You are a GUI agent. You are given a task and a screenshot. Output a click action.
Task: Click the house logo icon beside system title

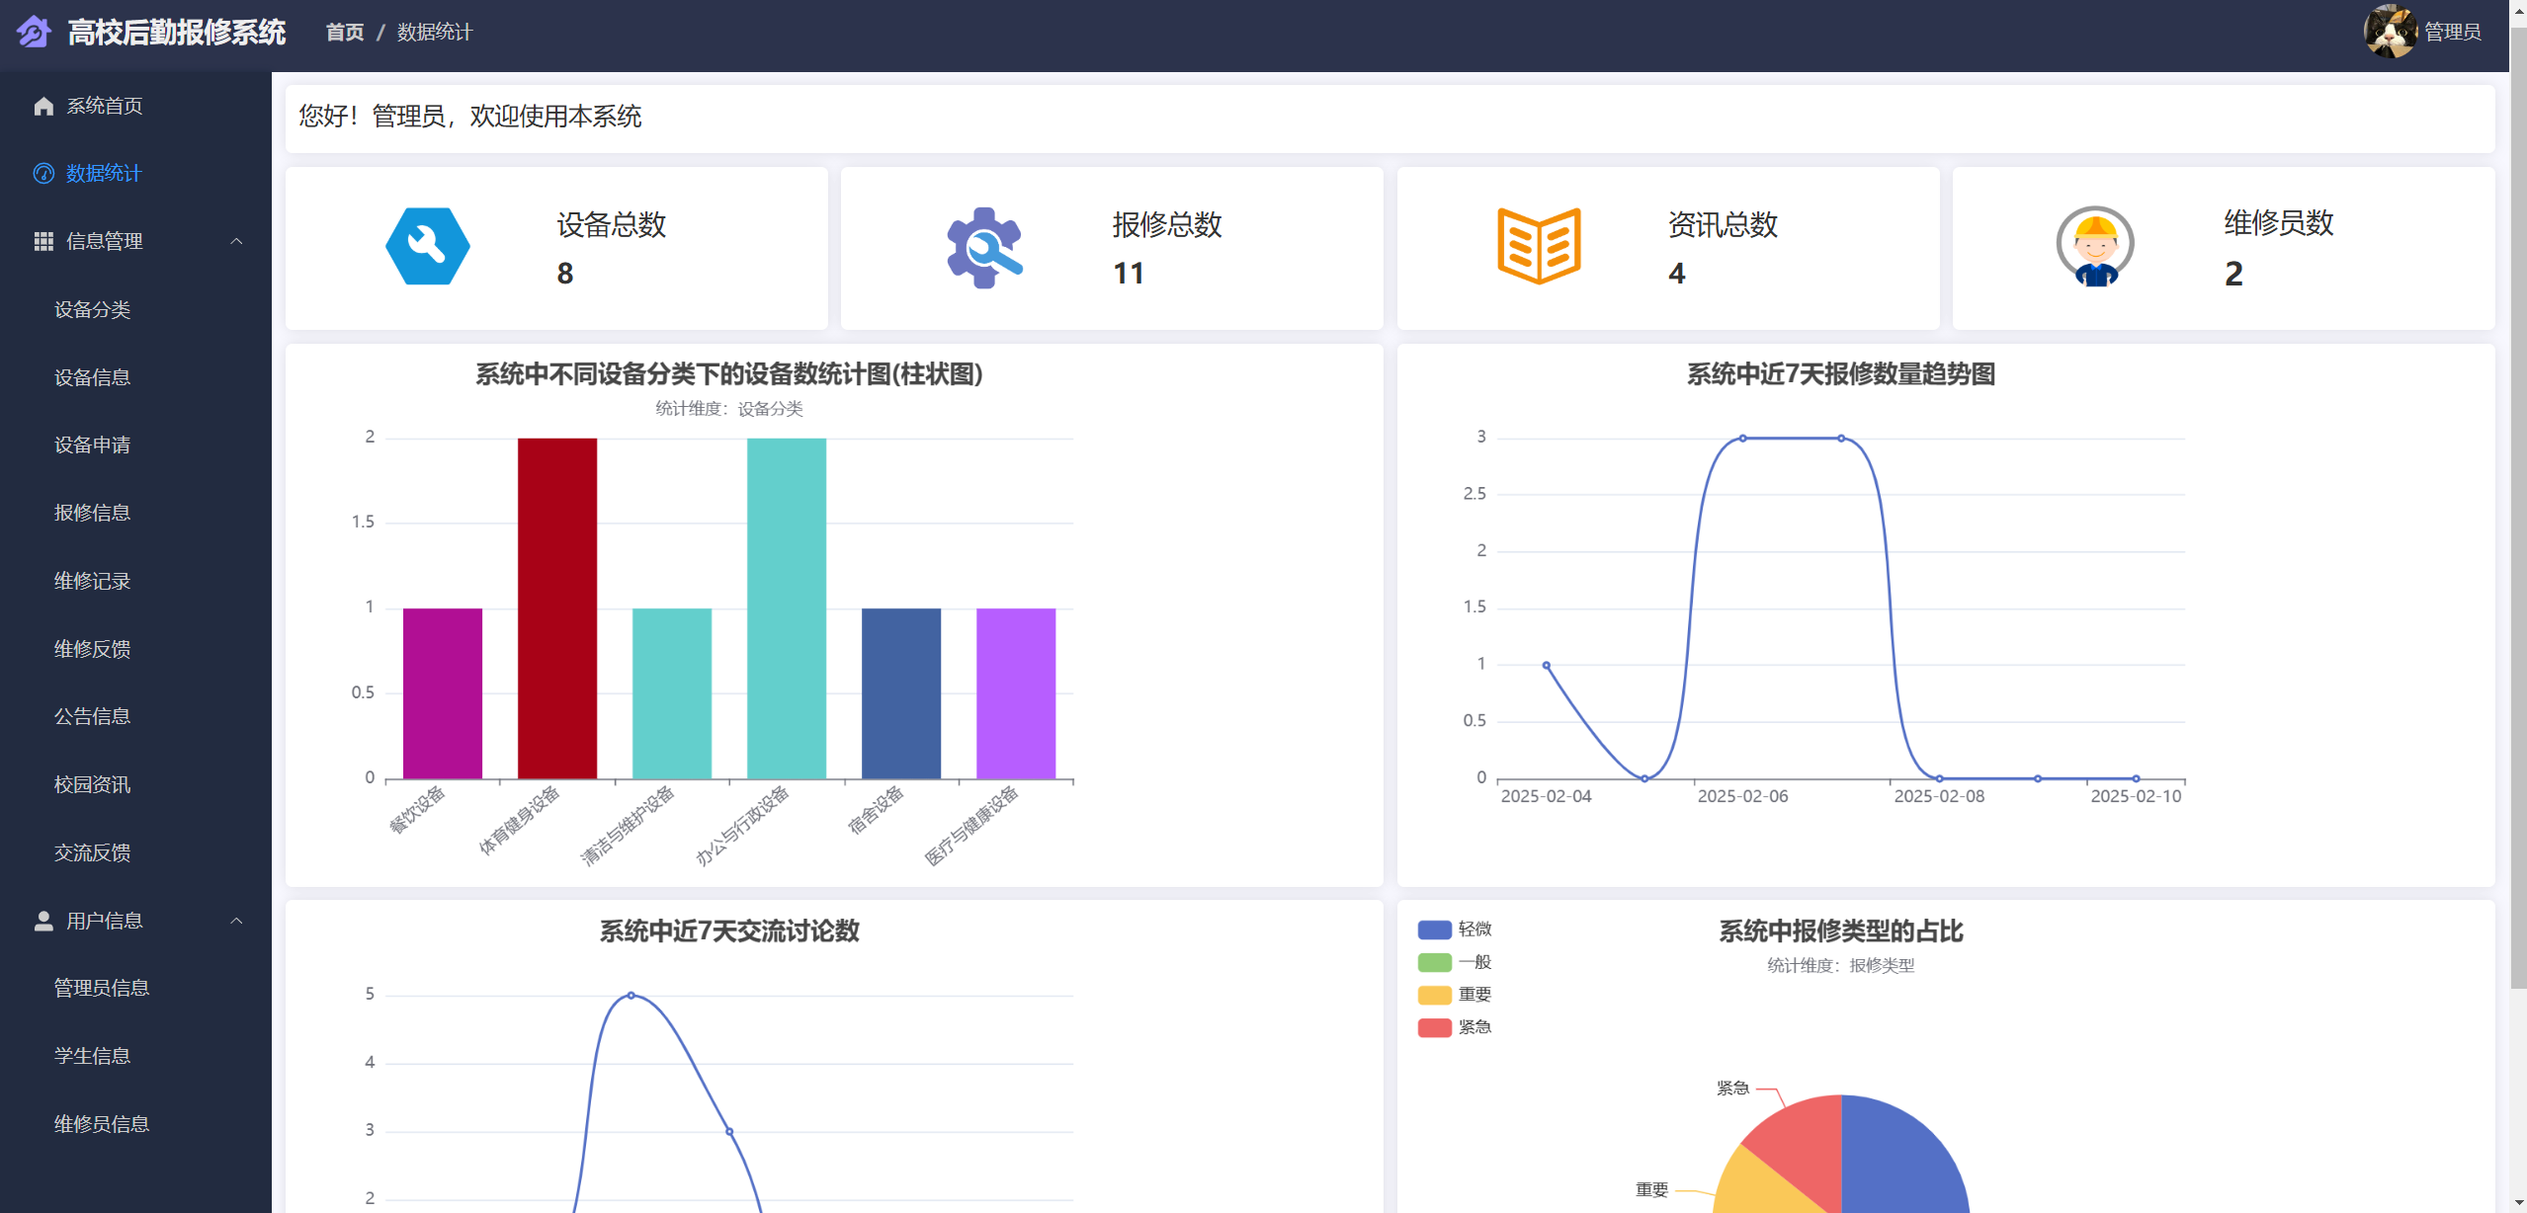pos(34,32)
